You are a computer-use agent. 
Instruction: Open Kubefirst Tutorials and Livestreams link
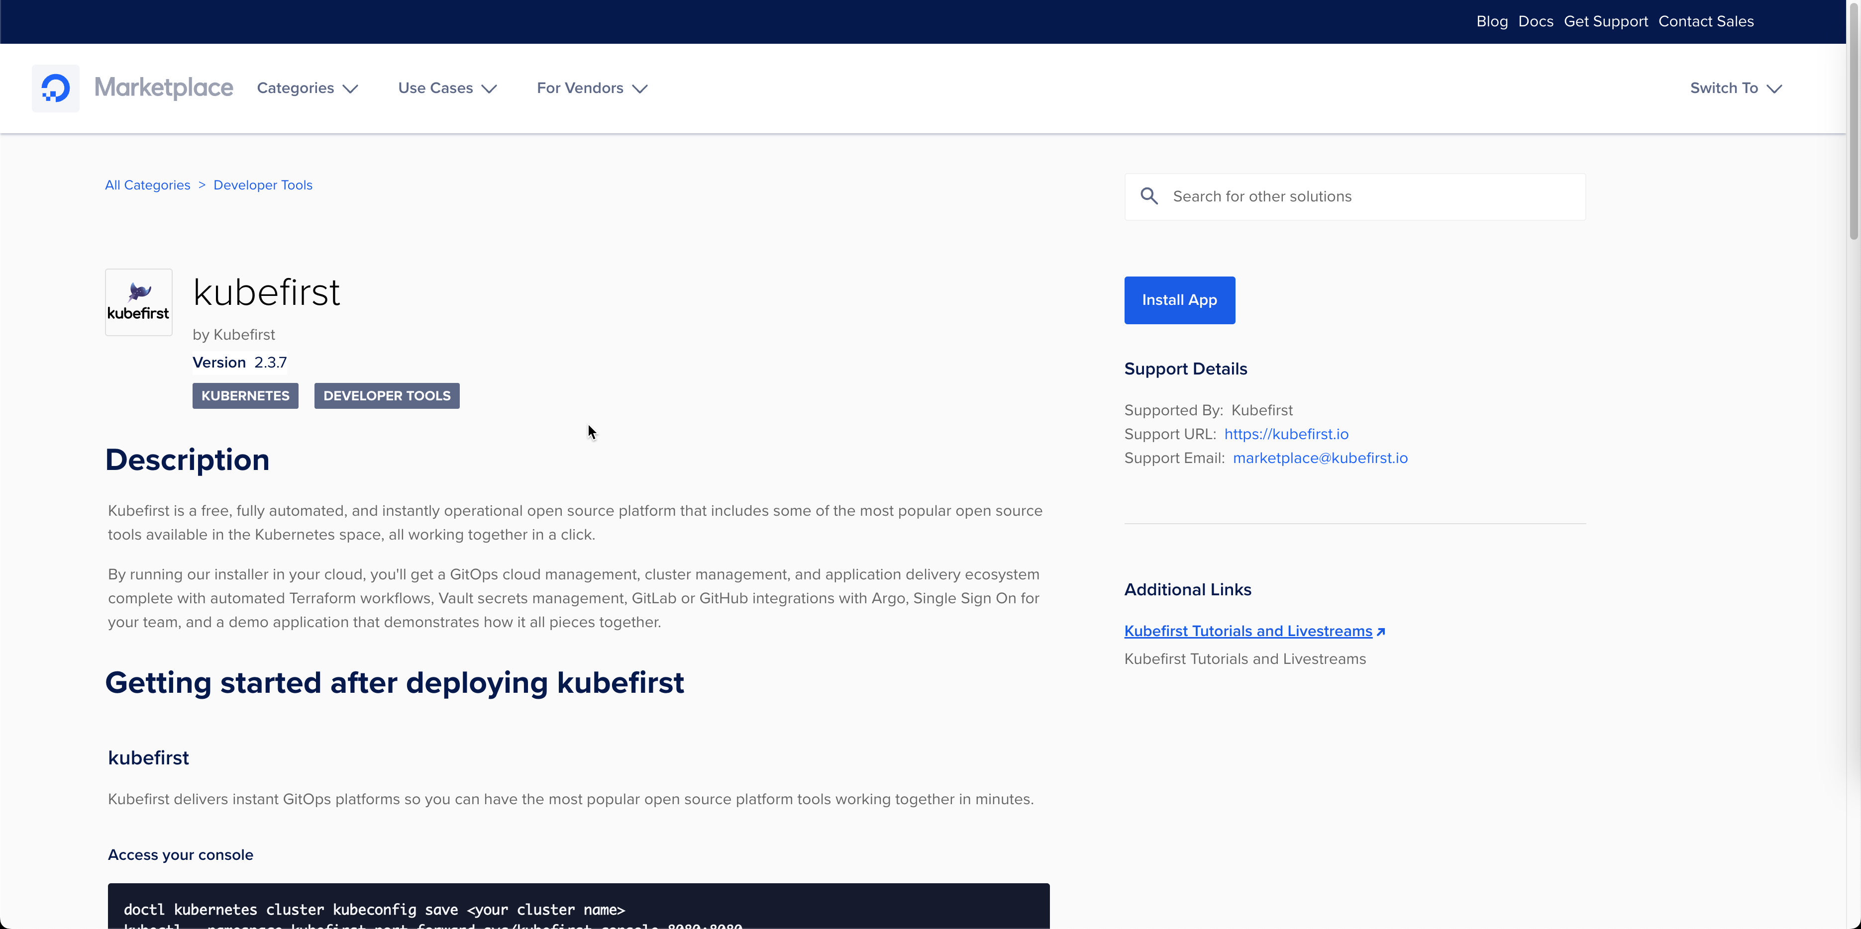click(1247, 631)
